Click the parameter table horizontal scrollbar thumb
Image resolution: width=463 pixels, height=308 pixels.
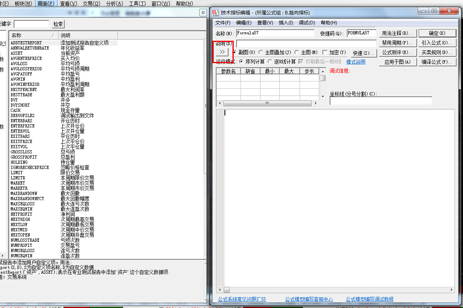[267, 103]
